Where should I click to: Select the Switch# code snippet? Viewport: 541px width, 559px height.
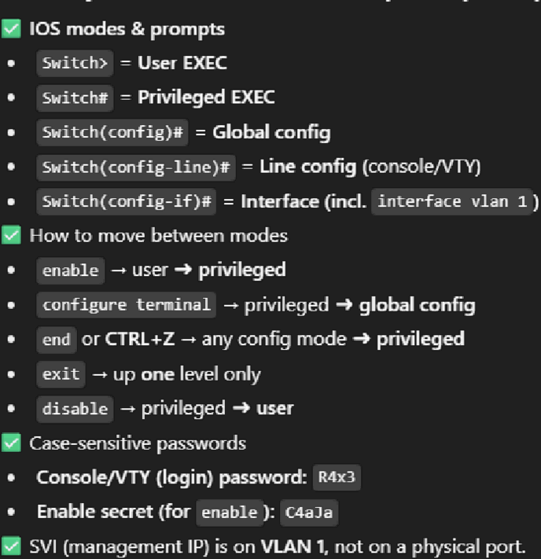coord(75,97)
